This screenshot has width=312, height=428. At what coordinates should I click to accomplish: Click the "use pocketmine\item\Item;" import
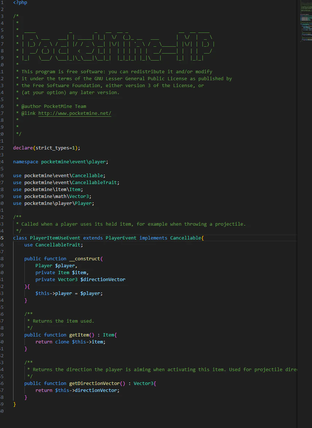[48, 190]
